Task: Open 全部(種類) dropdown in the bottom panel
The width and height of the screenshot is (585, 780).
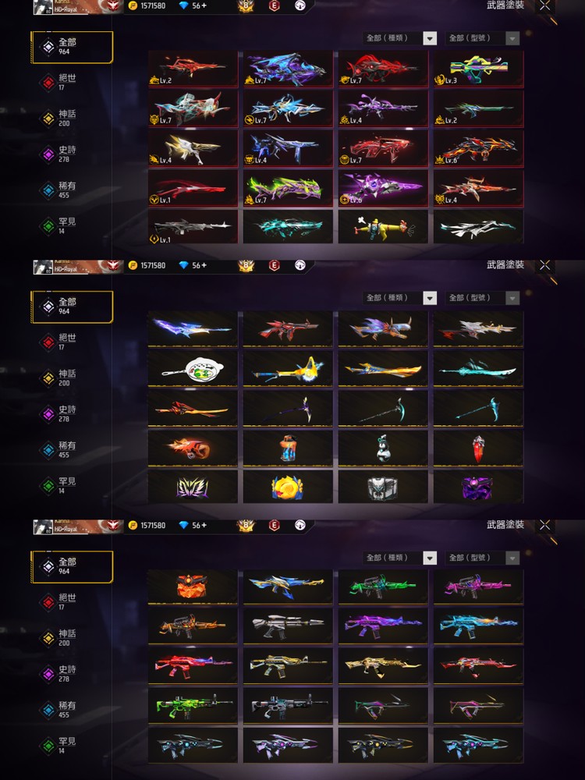Action: pos(399,558)
